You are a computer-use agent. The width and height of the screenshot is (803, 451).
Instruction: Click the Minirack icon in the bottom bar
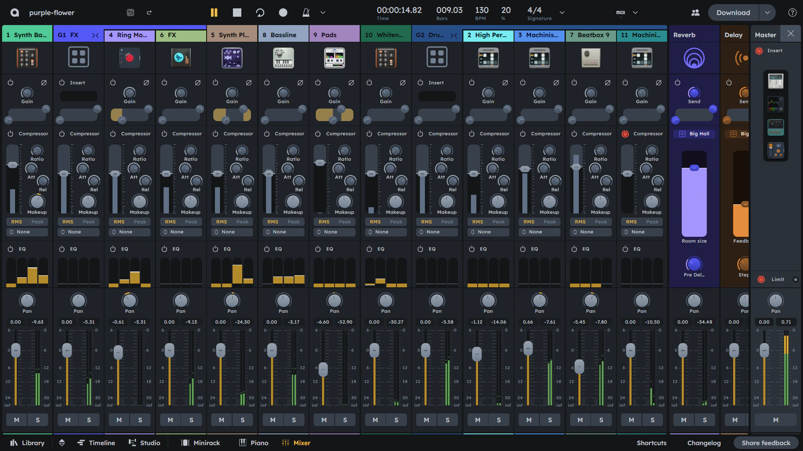click(200, 443)
